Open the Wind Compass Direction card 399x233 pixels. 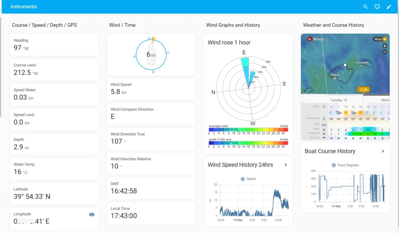(x=151, y=114)
